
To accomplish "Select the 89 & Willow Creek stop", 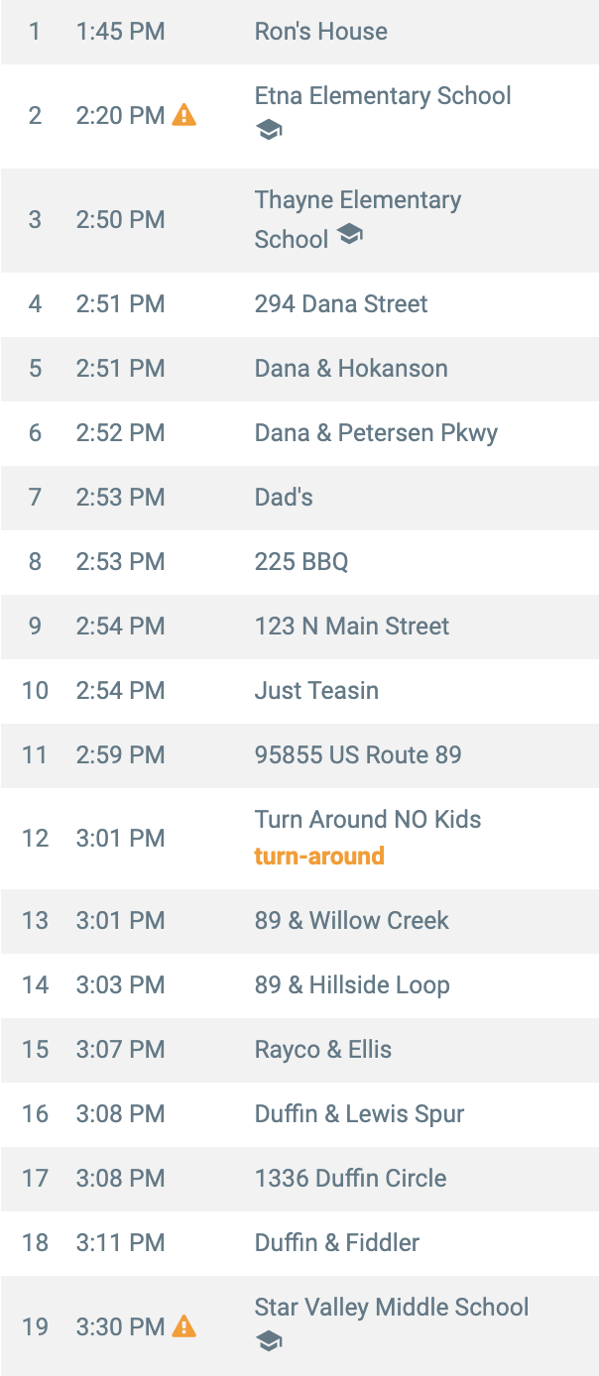I will coord(299,921).
